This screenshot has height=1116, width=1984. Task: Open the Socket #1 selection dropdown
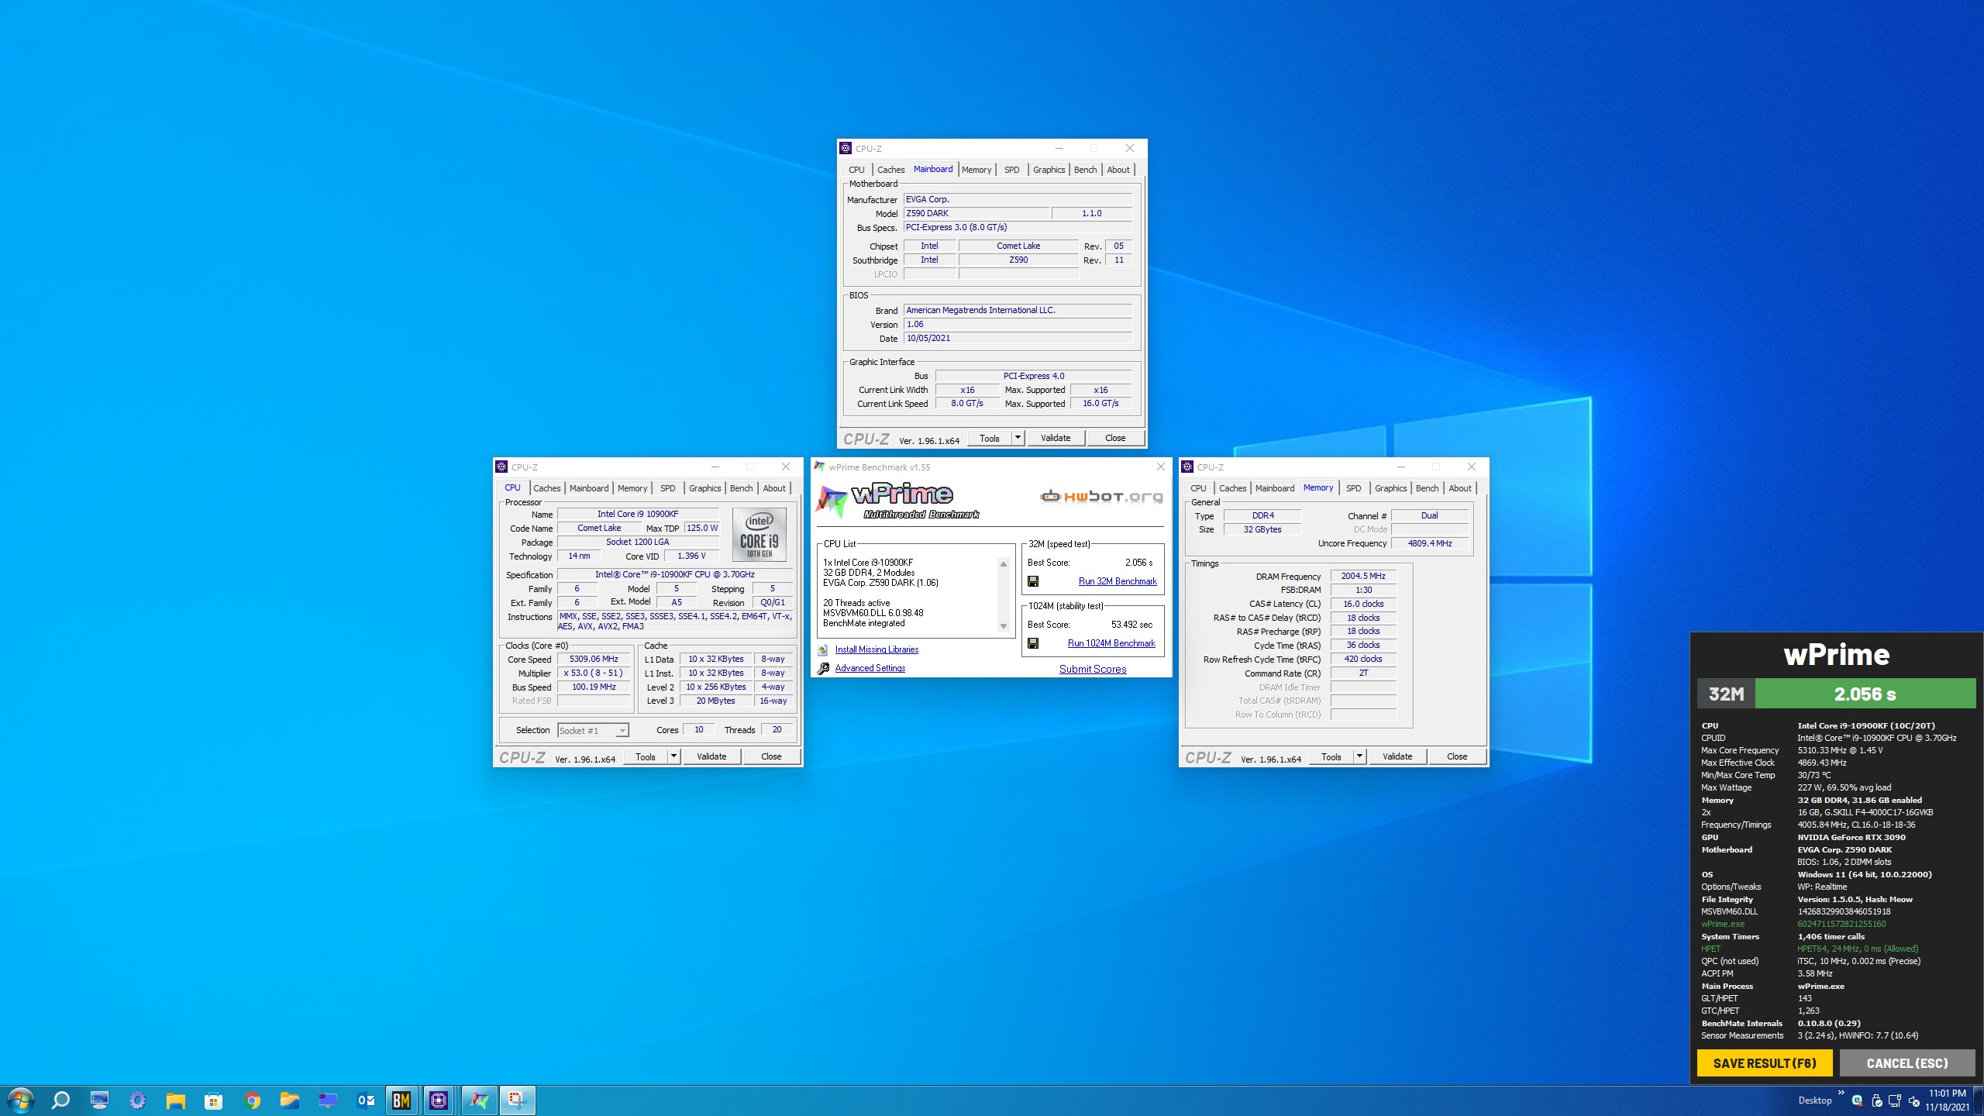click(622, 731)
